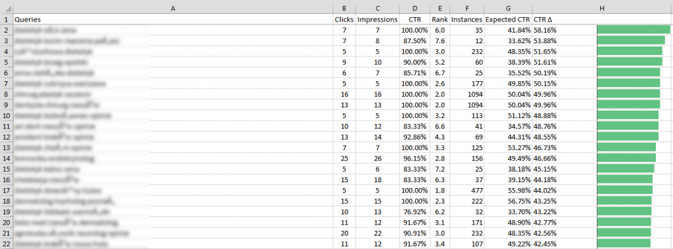The width and height of the screenshot is (673, 249).
Task: Click the Instances value 107
Action: tap(476, 244)
